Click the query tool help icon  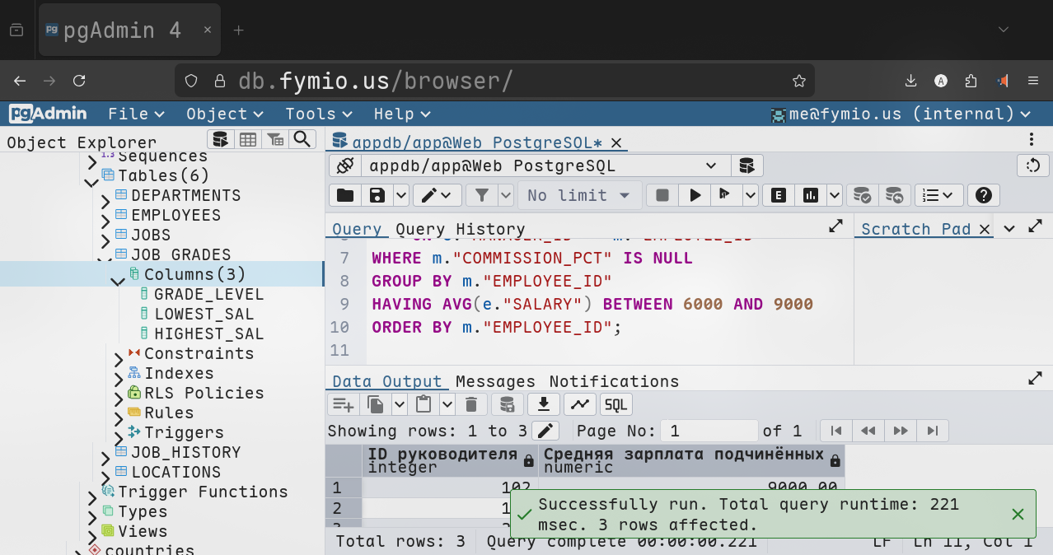pos(982,195)
